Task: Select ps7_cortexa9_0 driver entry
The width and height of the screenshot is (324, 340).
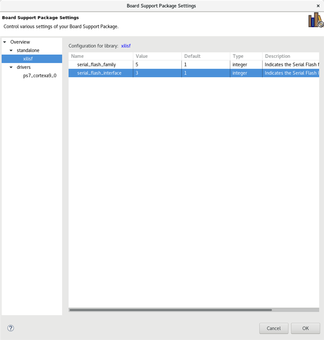Action: [40, 76]
